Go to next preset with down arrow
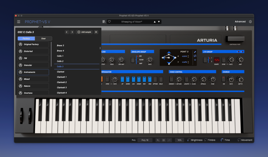Screen dimensions: 268x157 point(159,22)
